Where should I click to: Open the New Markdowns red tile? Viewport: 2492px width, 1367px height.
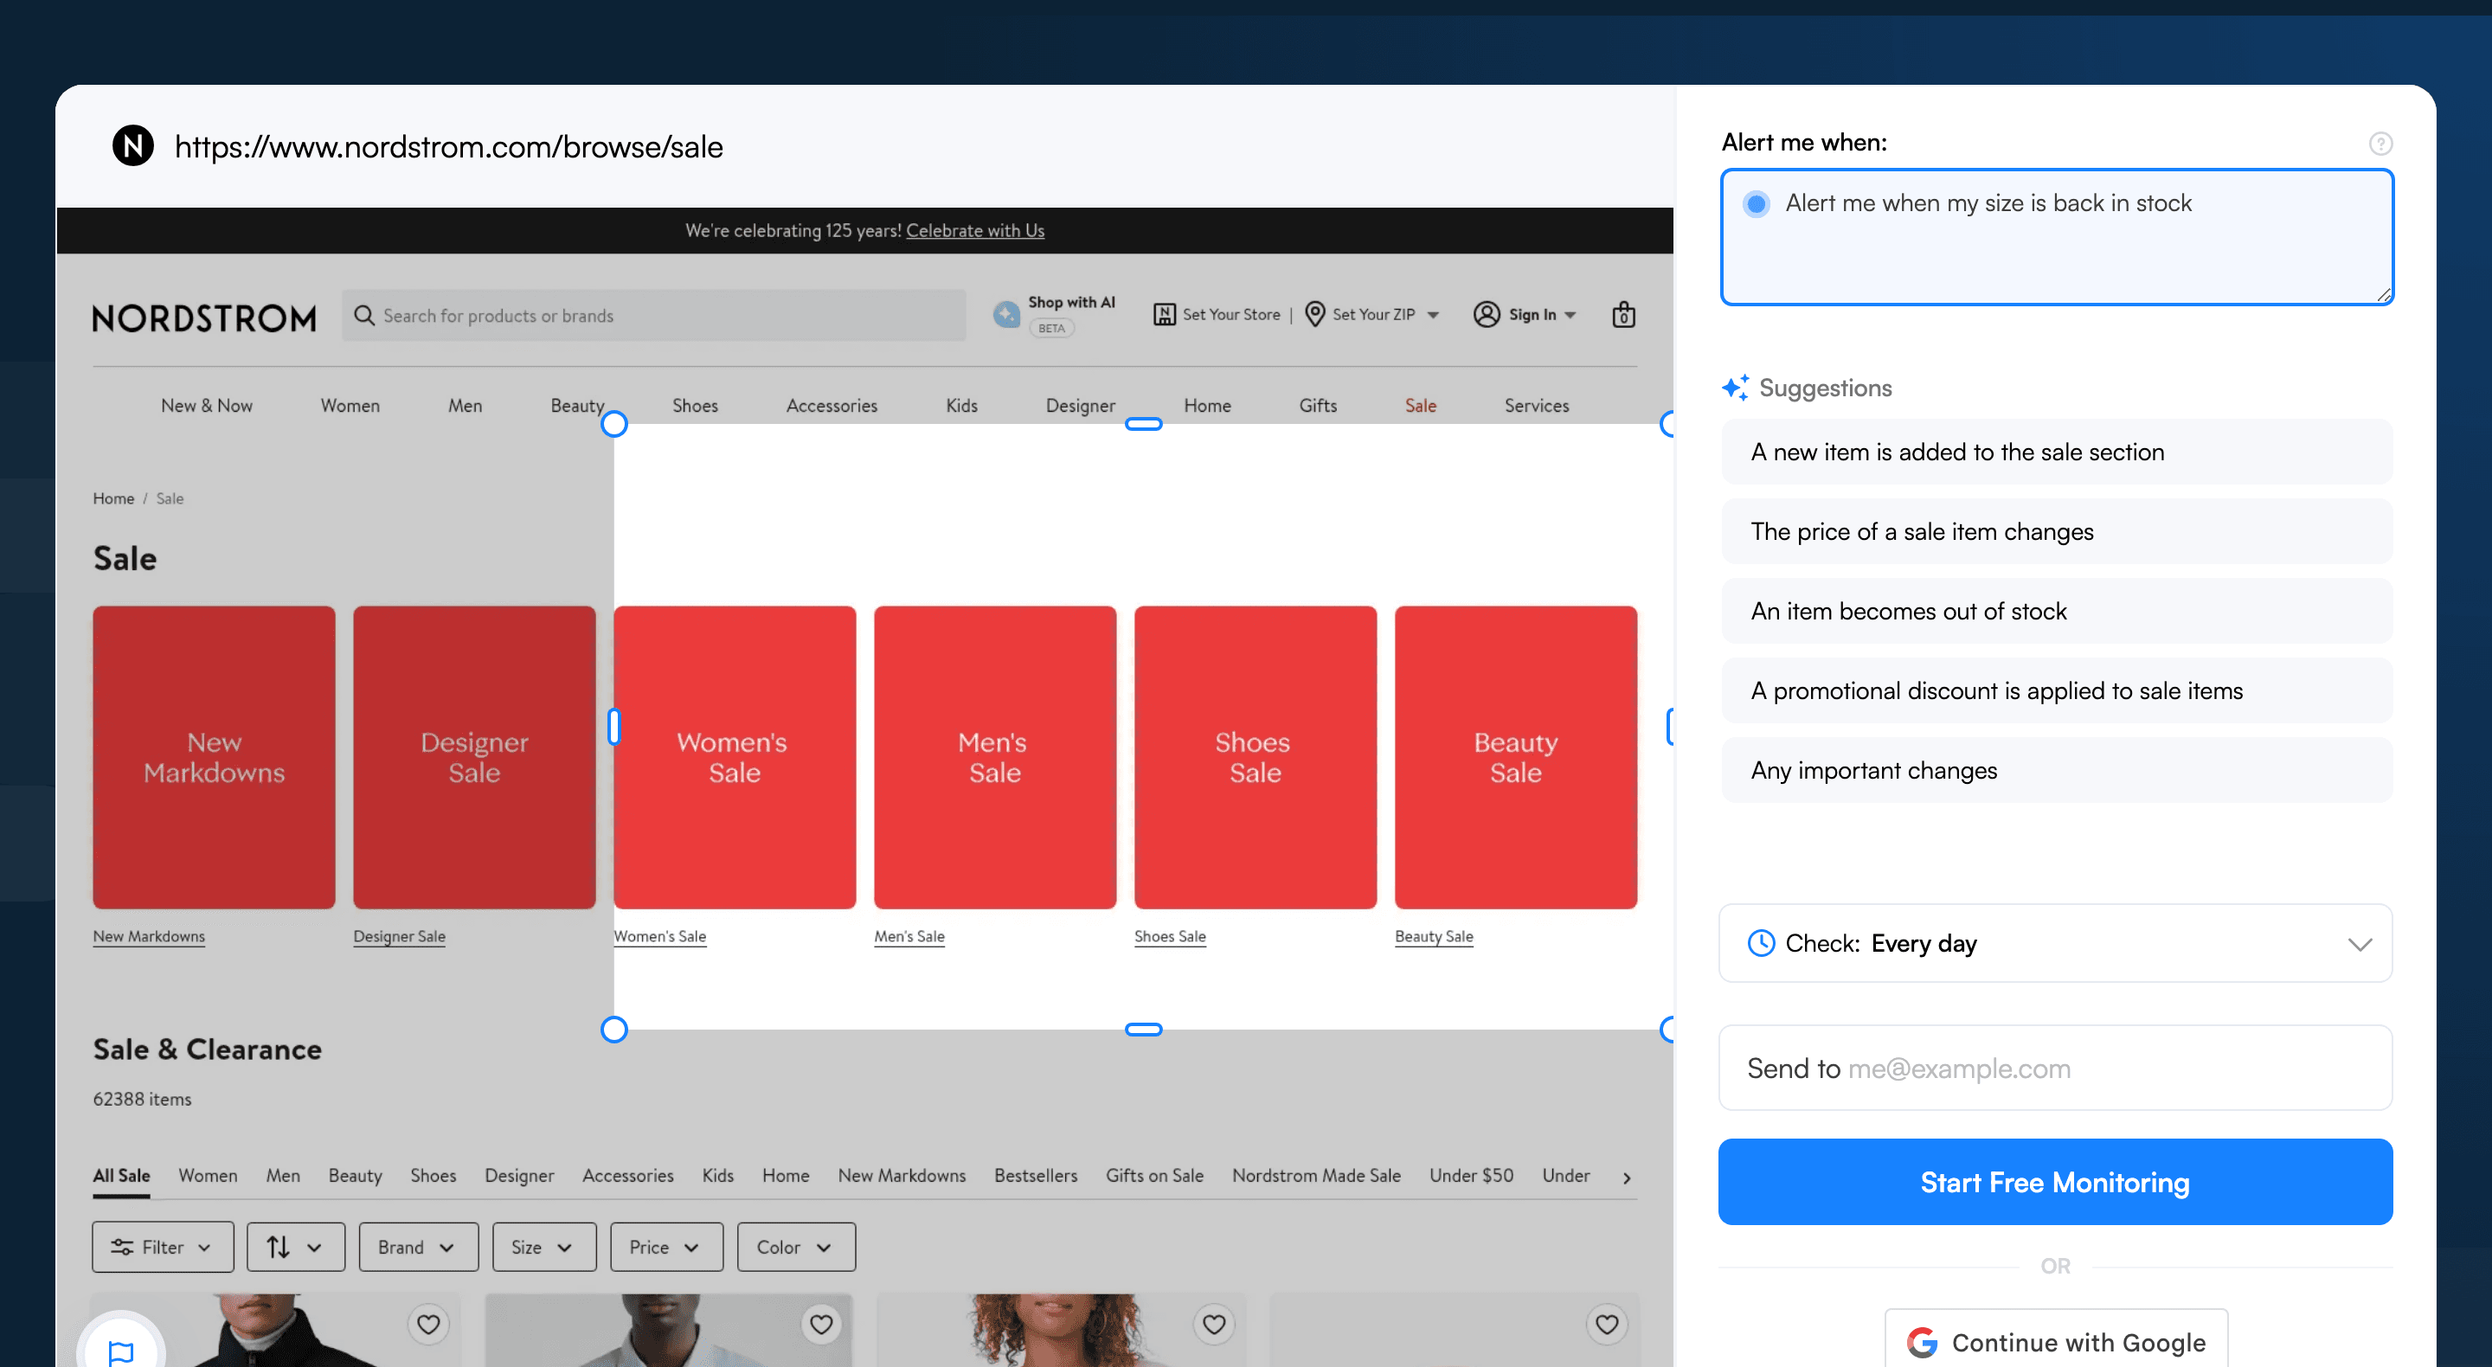[x=214, y=758]
